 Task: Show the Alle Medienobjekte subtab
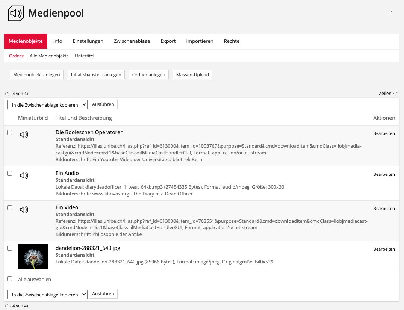click(49, 56)
